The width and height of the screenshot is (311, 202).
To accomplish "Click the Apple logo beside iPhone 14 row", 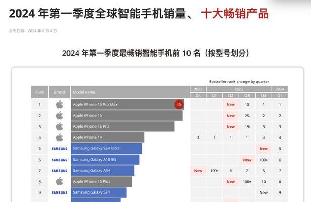I will (x=59, y=138).
